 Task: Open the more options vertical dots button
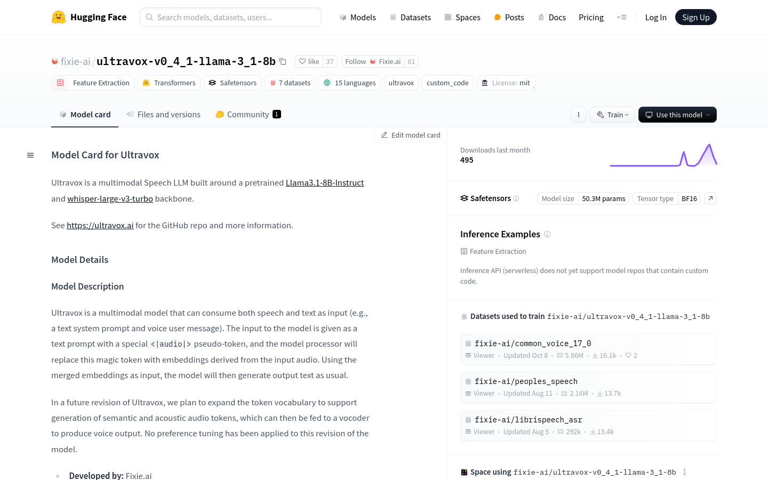point(579,115)
